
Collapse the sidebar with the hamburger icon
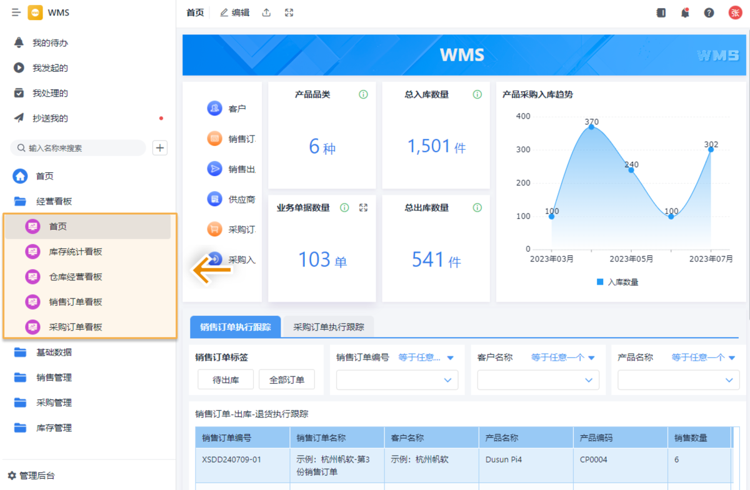click(16, 12)
